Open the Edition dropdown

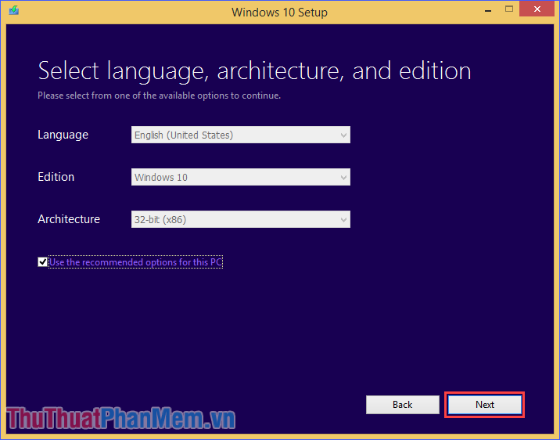point(241,177)
